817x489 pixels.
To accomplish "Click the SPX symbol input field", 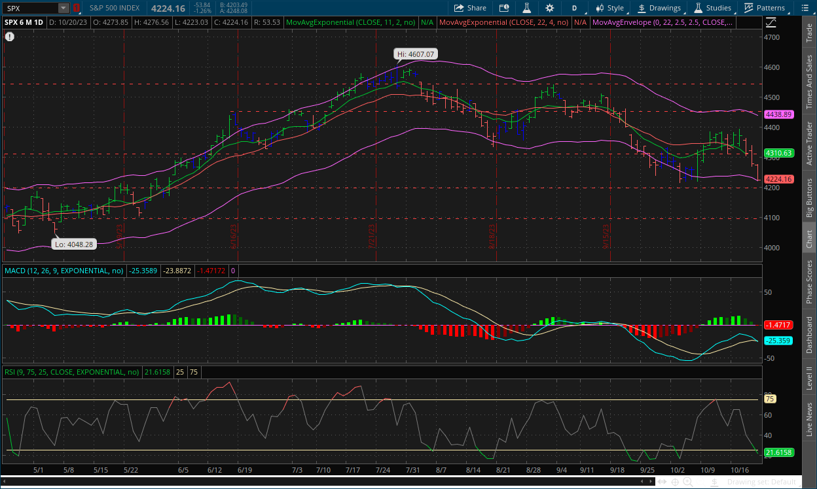I will tap(30, 8).
